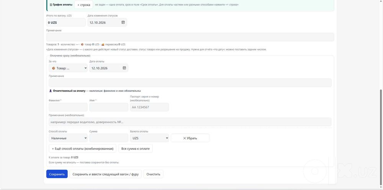Image resolution: width=383 pixels, height=190 pixels.
Task: Click Сохранить и ввести следующий вагон / фуру
Action: 106,174
